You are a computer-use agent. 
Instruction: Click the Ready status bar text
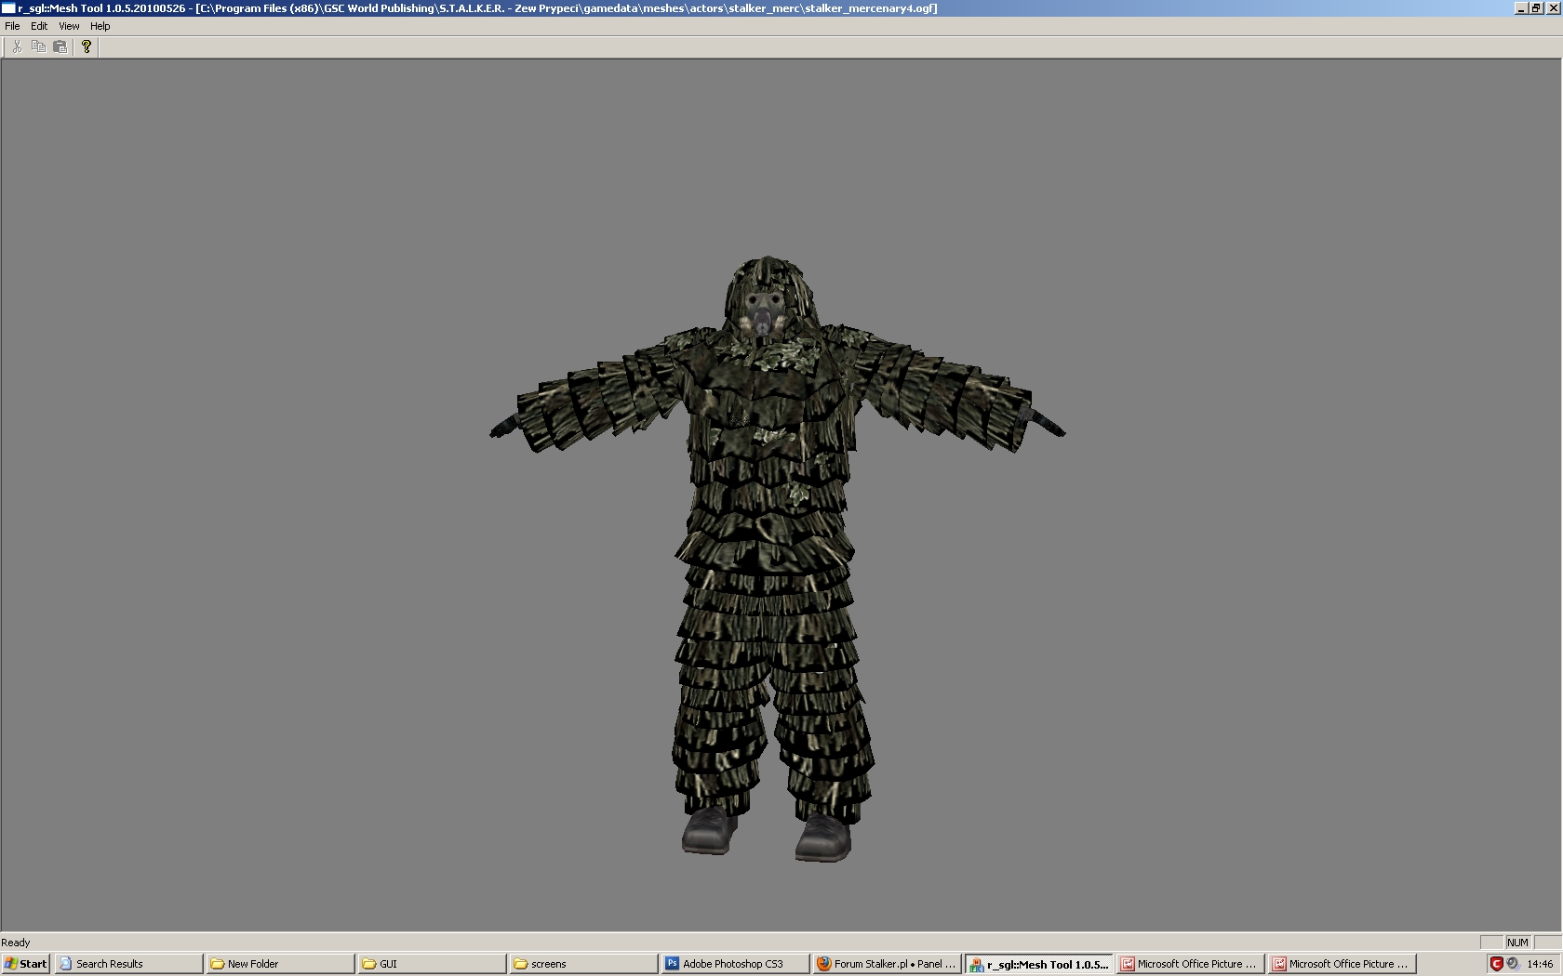pos(16,943)
